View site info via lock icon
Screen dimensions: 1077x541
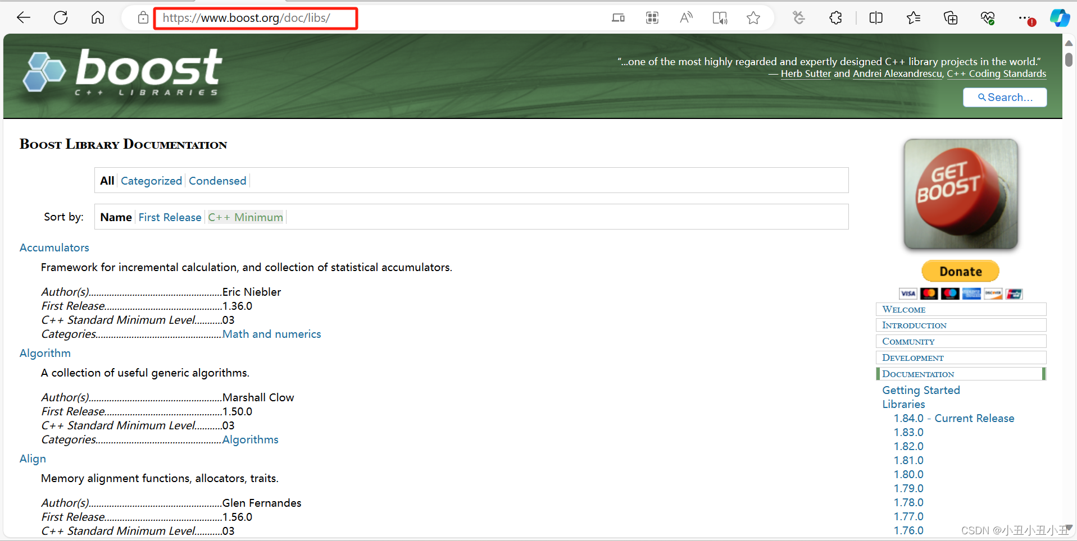pyautogui.click(x=143, y=18)
